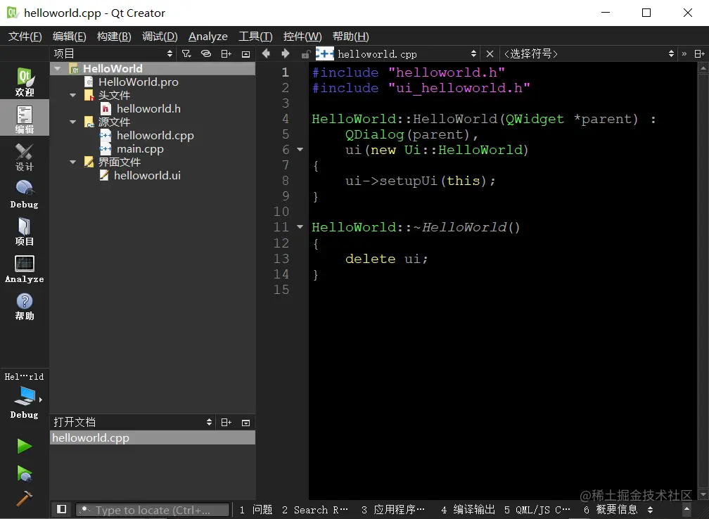Collapse the HelloWorld project root node

coord(58,69)
